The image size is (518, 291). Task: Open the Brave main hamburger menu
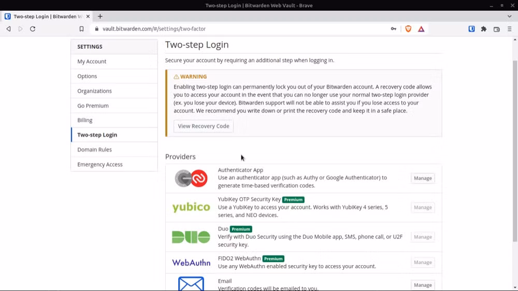(509, 29)
